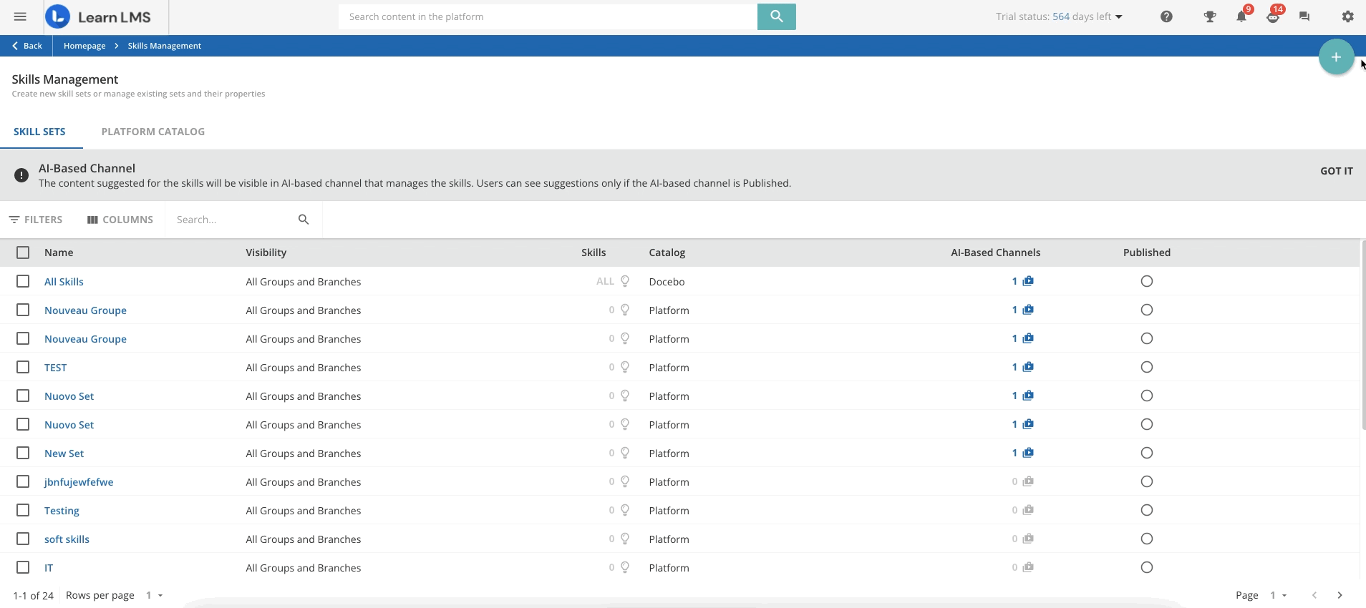
Task: Open the notifications bell icon
Action: coord(1241,16)
